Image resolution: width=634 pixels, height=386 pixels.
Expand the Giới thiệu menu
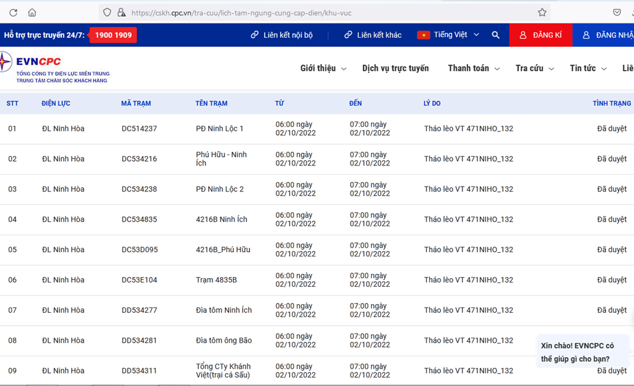(x=323, y=68)
